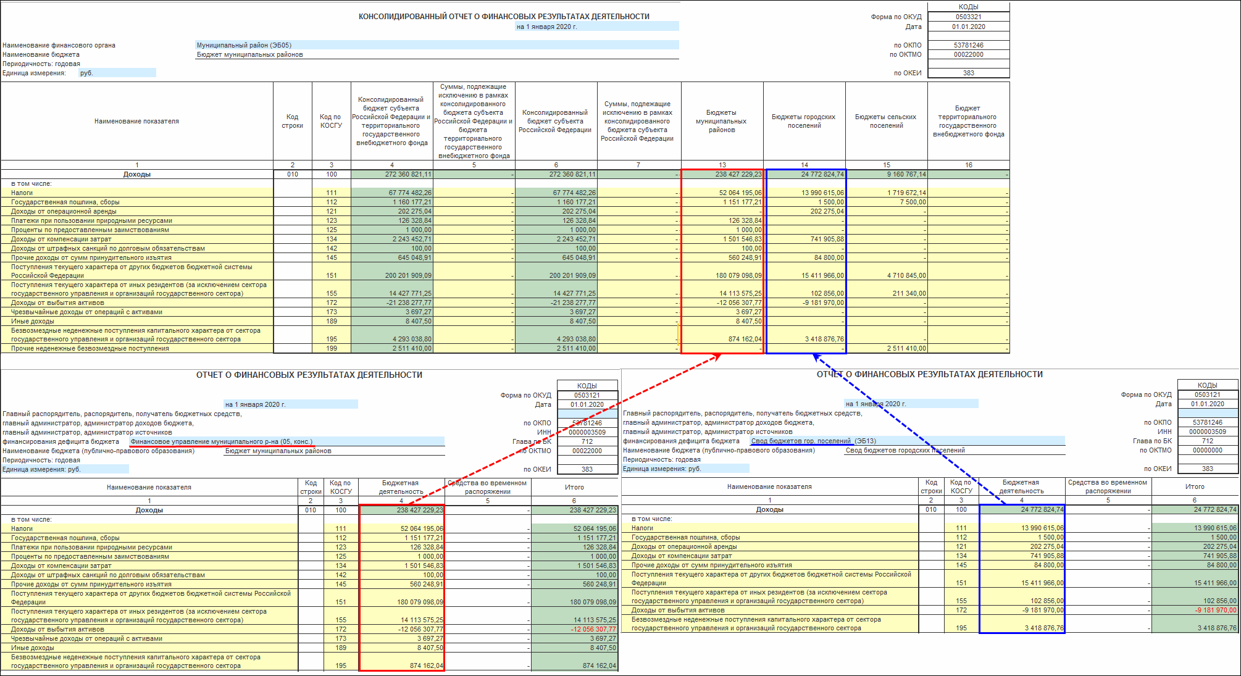Screen dimensions: 1241x676
Task: Select 24 772 824,74 in column 14 of consolidated table
Action: [x=805, y=174]
